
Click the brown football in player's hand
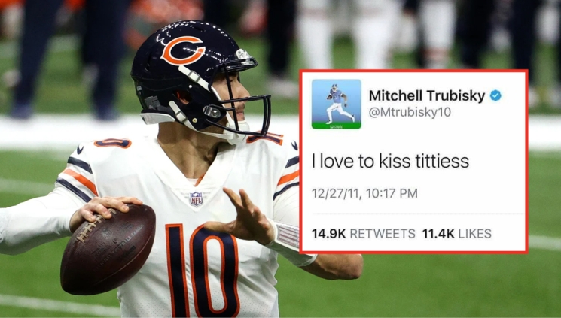click(108, 249)
